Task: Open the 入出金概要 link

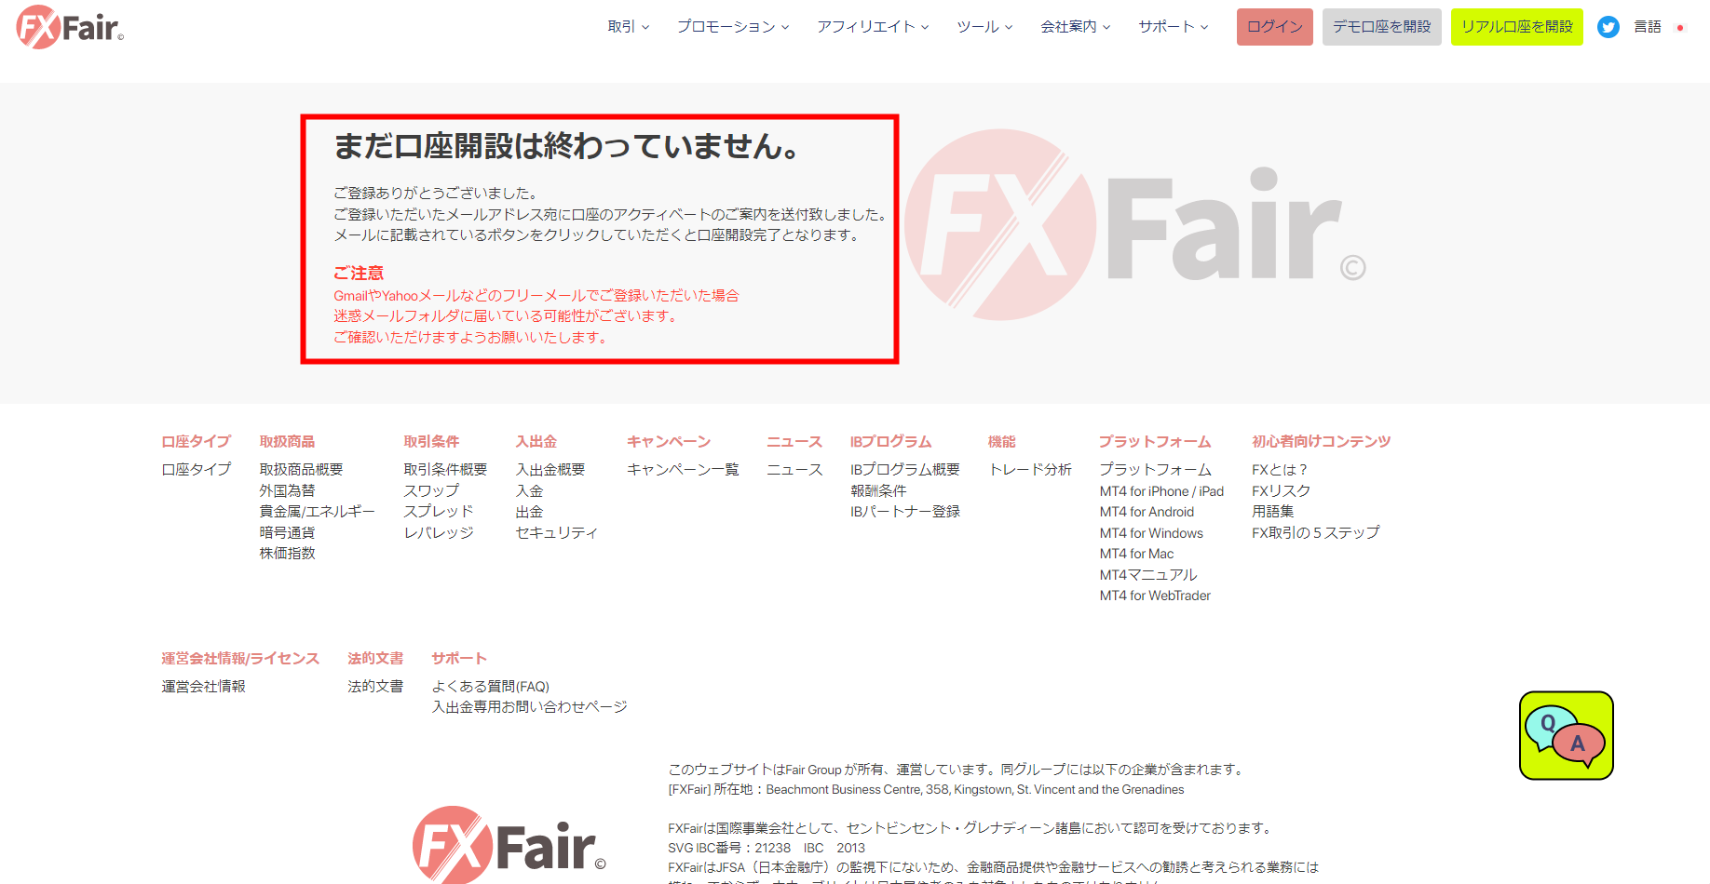Action: (x=550, y=470)
